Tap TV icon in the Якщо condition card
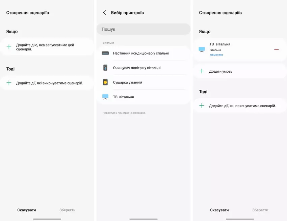The width and height of the screenshot is (287, 221). tap(202, 49)
